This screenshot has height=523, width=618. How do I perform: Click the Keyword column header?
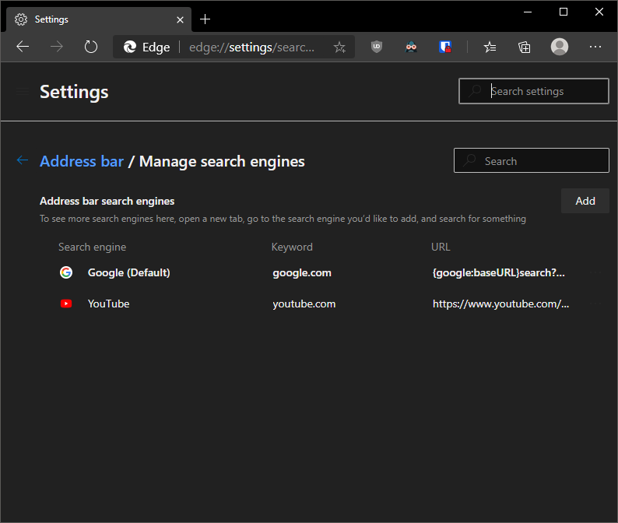coord(292,247)
